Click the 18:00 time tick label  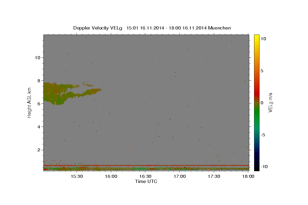click(248, 176)
